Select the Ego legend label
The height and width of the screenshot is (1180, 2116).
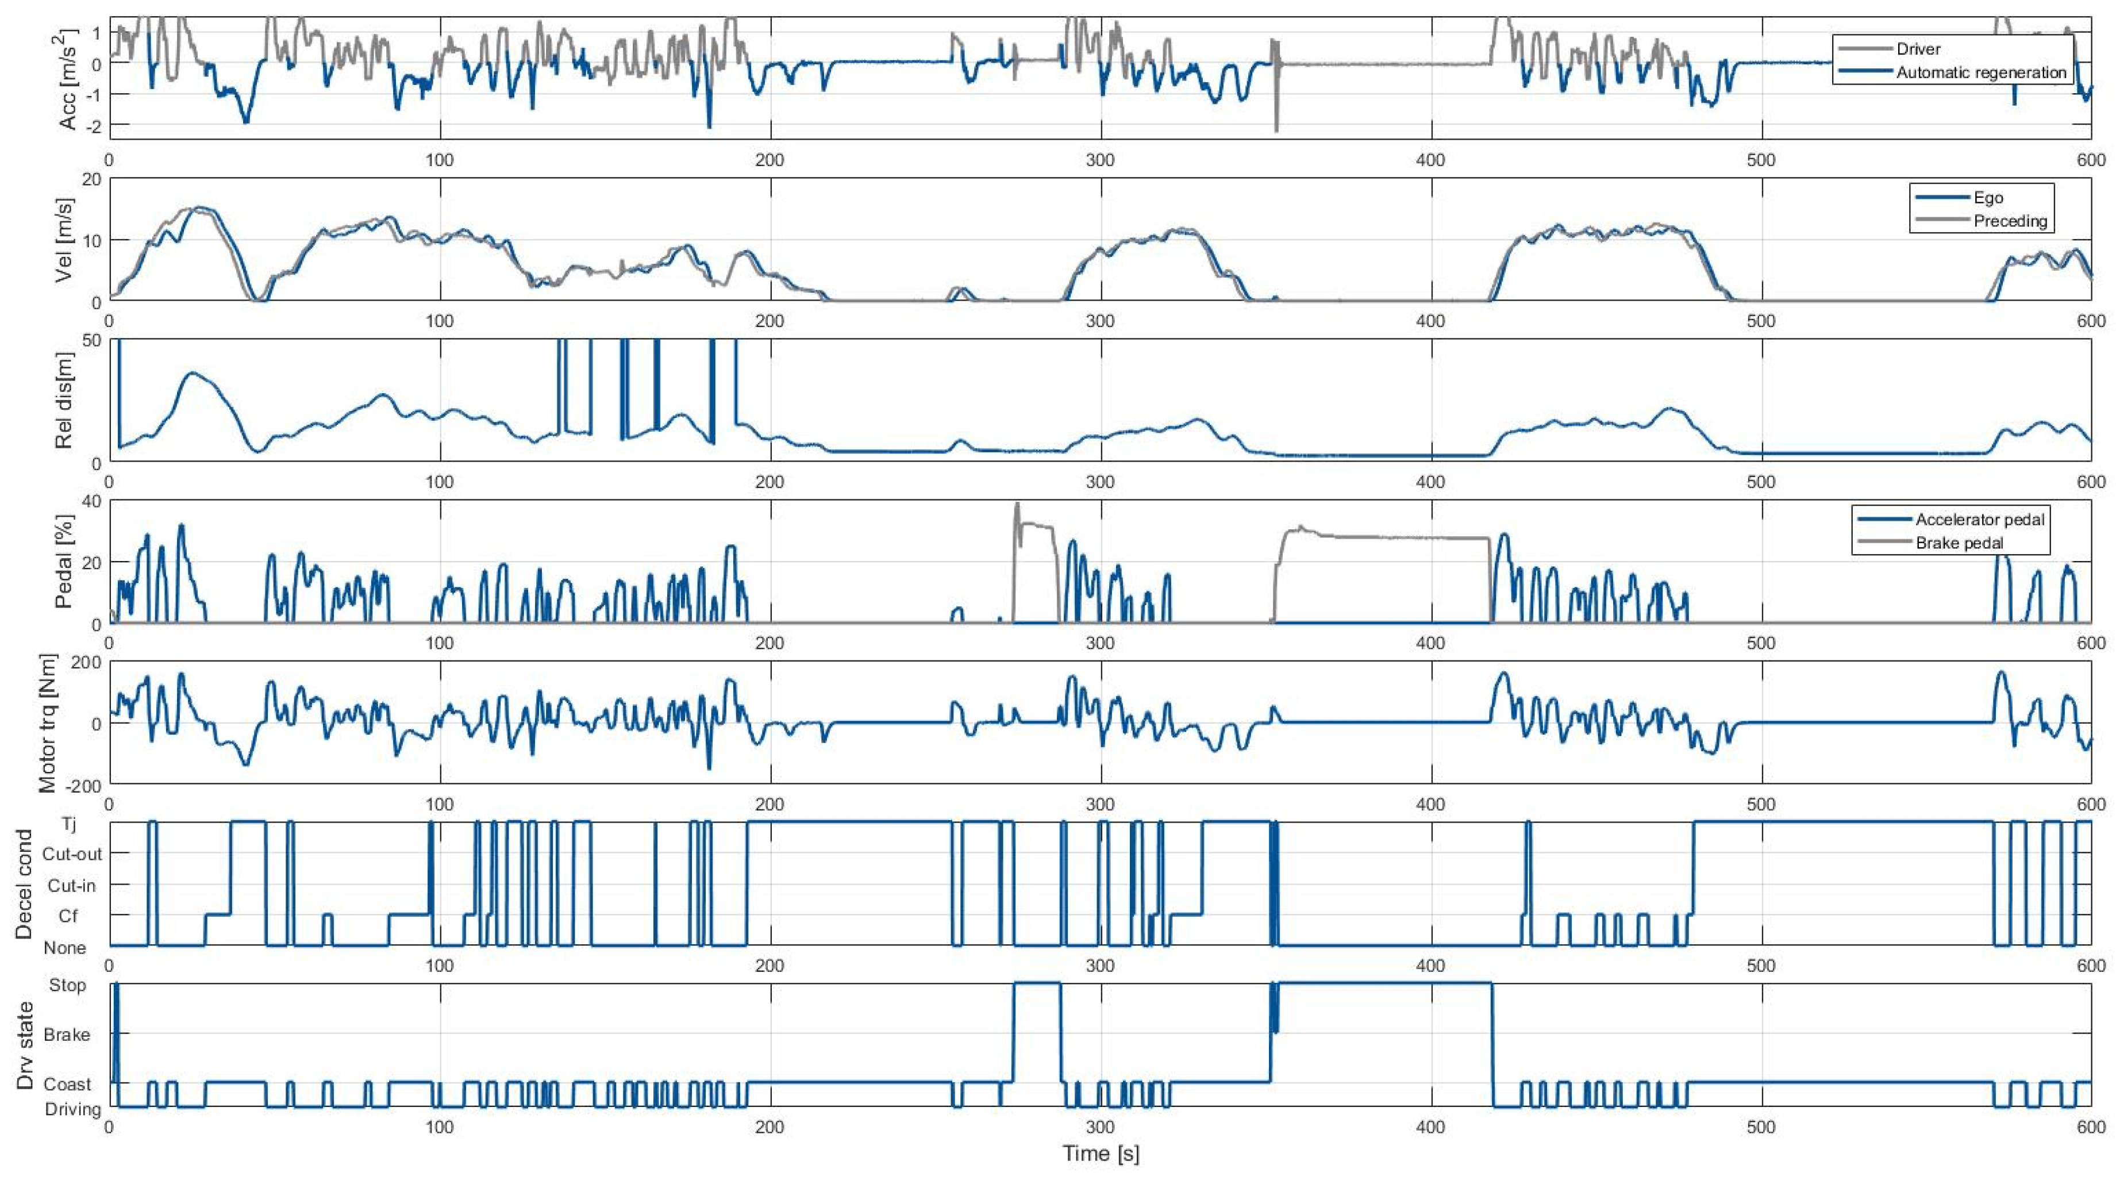click(x=1988, y=197)
